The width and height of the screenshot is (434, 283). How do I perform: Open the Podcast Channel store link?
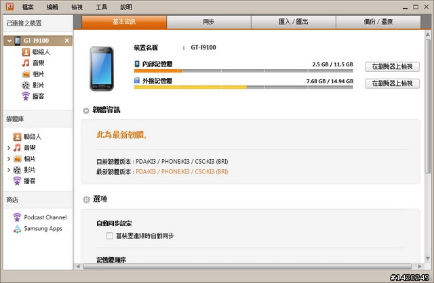pos(45,217)
